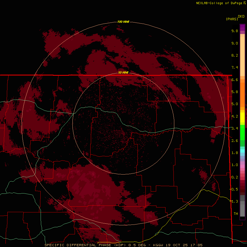Select the 4.2 scale label

tap(235, 116)
